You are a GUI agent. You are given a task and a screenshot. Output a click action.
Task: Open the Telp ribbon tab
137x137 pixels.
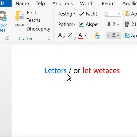(40, 4)
